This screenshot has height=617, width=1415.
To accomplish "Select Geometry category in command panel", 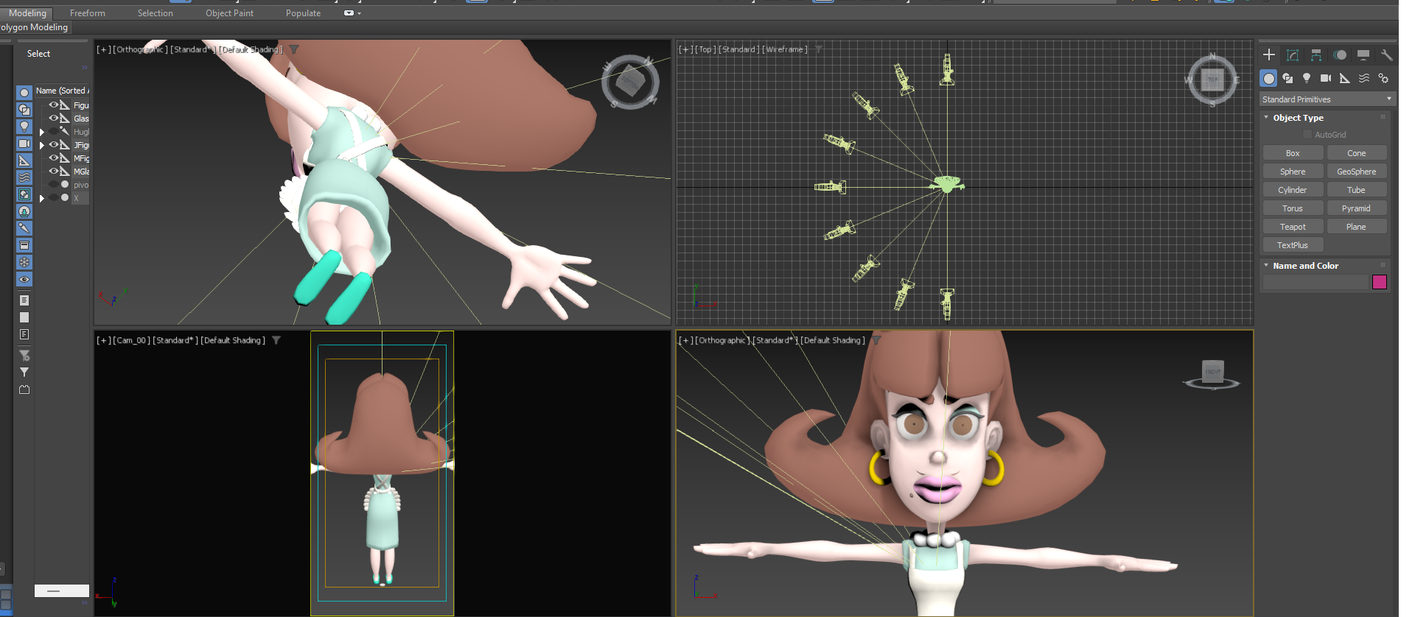I will click(x=1268, y=78).
